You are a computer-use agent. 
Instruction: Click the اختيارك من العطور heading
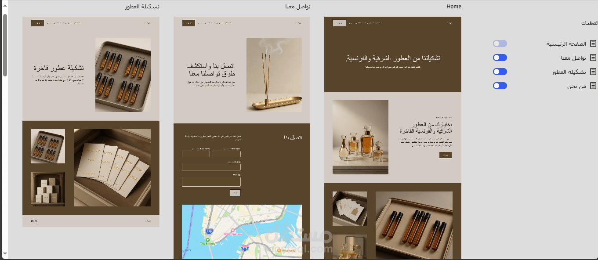426,128
